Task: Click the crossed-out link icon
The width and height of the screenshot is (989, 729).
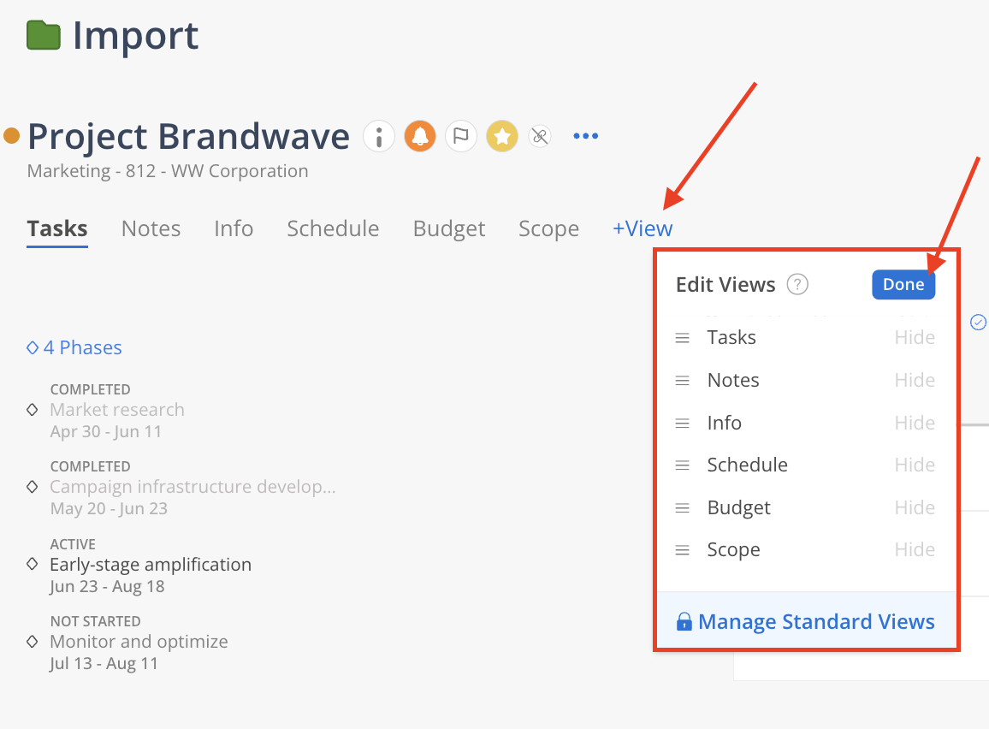Action: (x=540, y=136)
